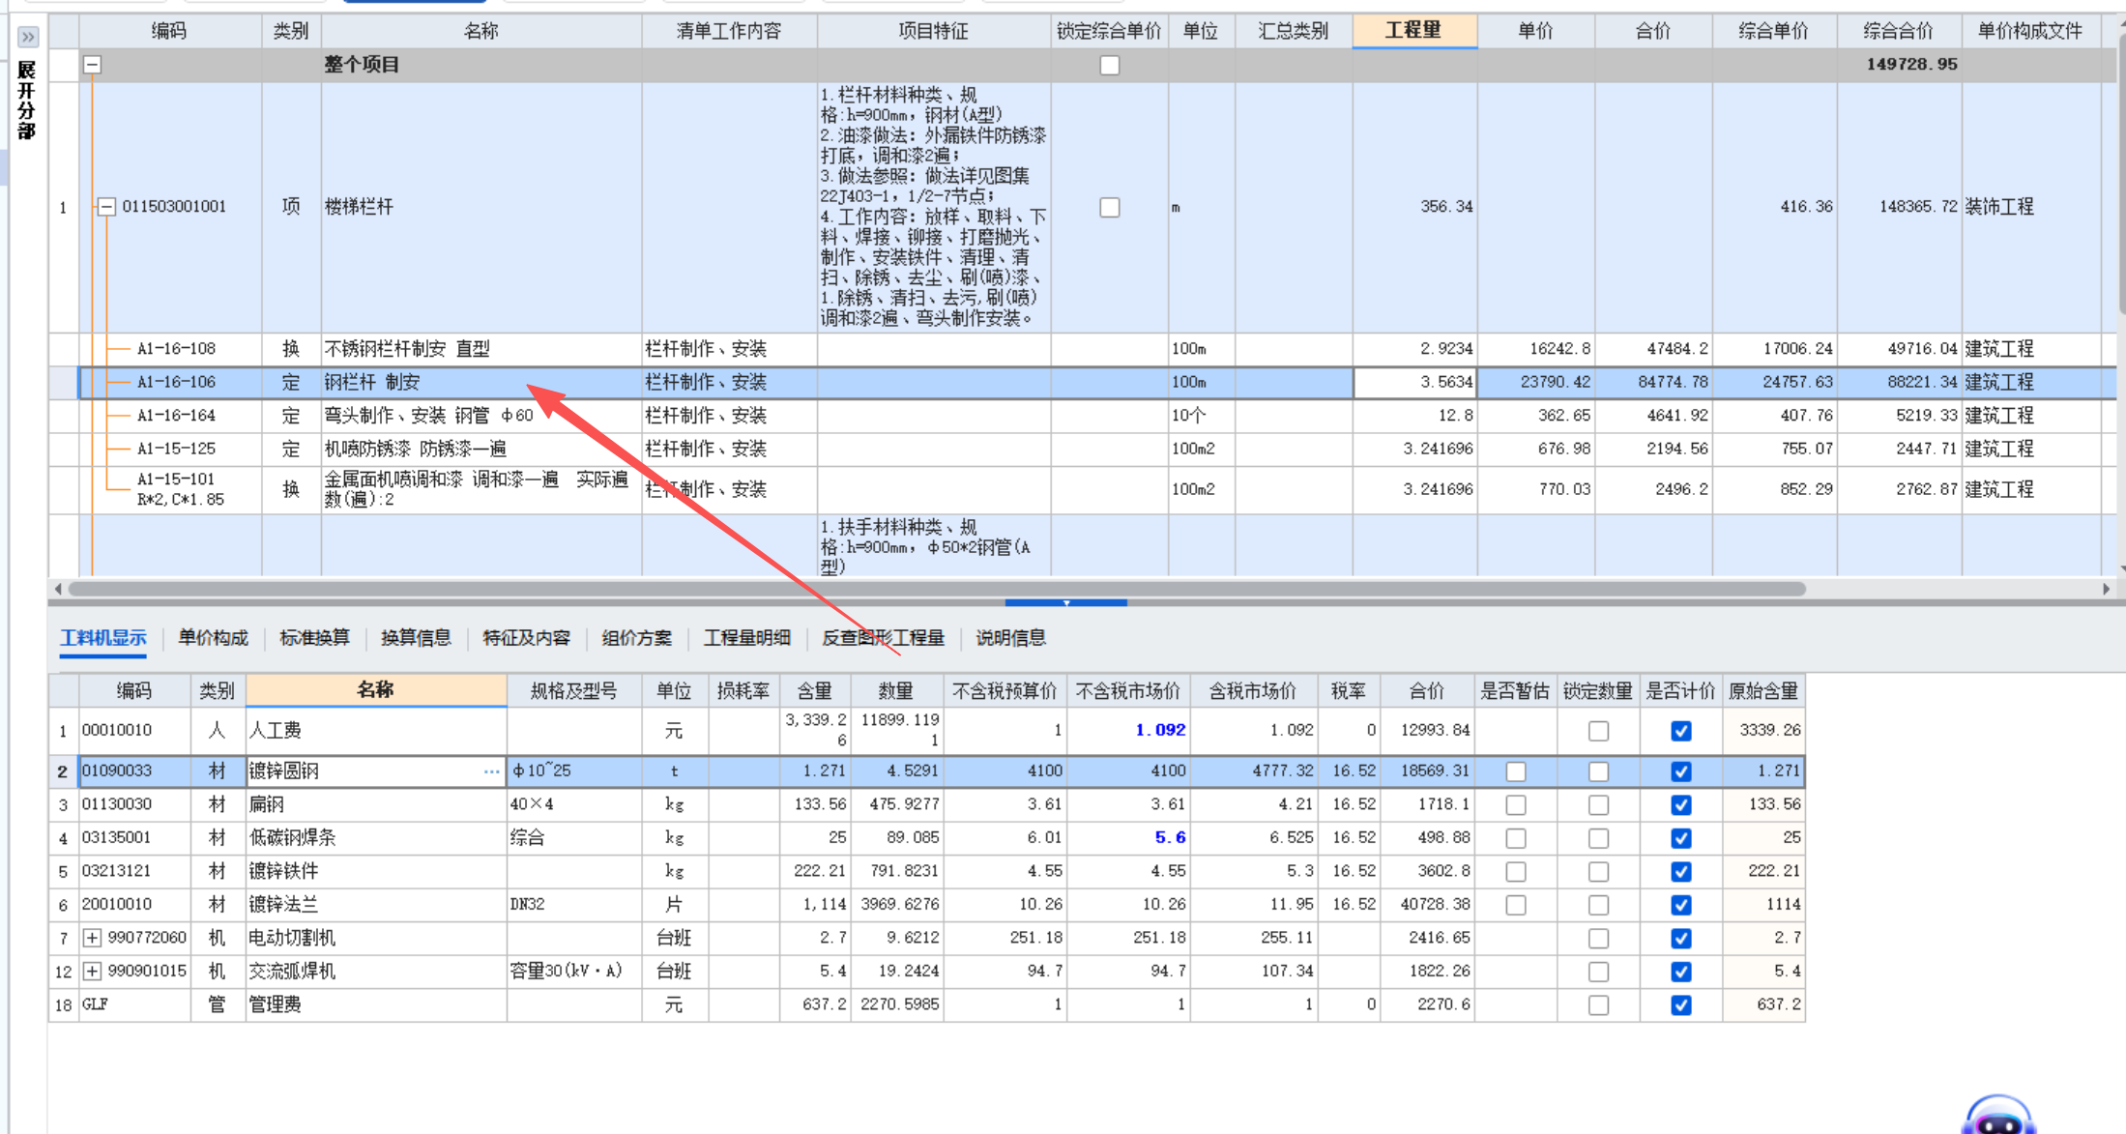The image size is (2126, 1134).
Task: Click the blue 1.092 market price value
Action: pos(1159,730)
